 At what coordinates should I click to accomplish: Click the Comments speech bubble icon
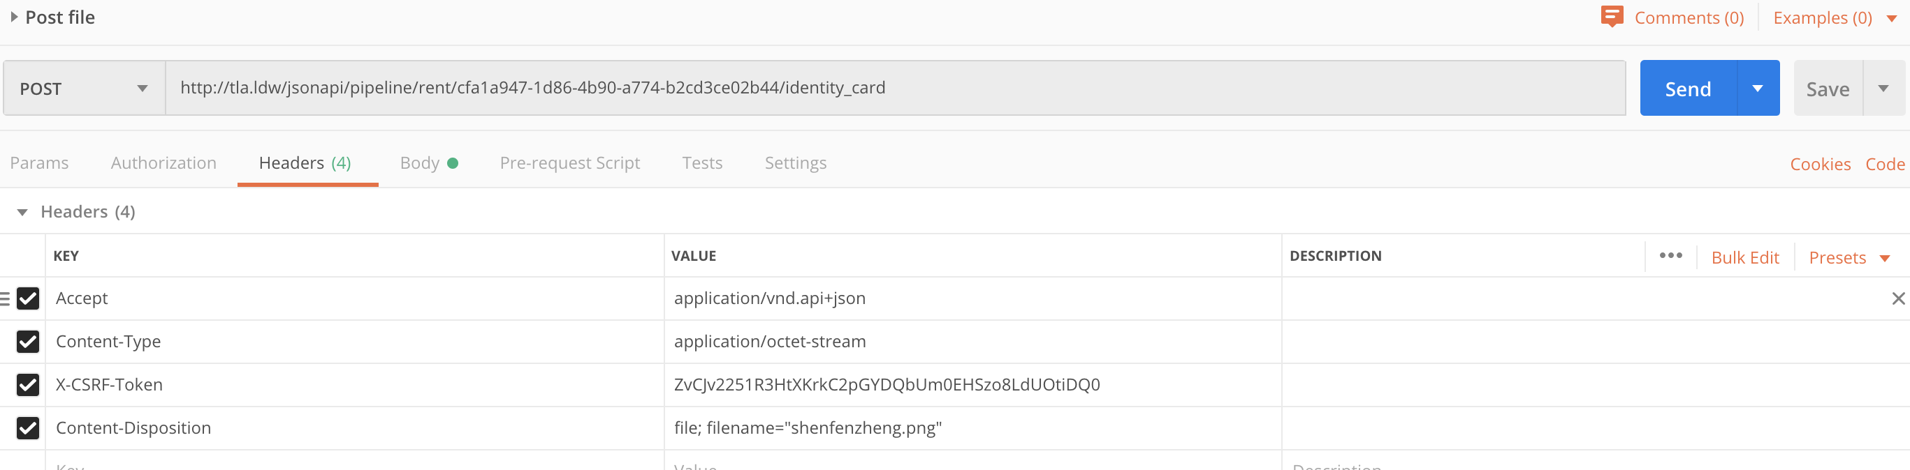(x=1611, y=16)
